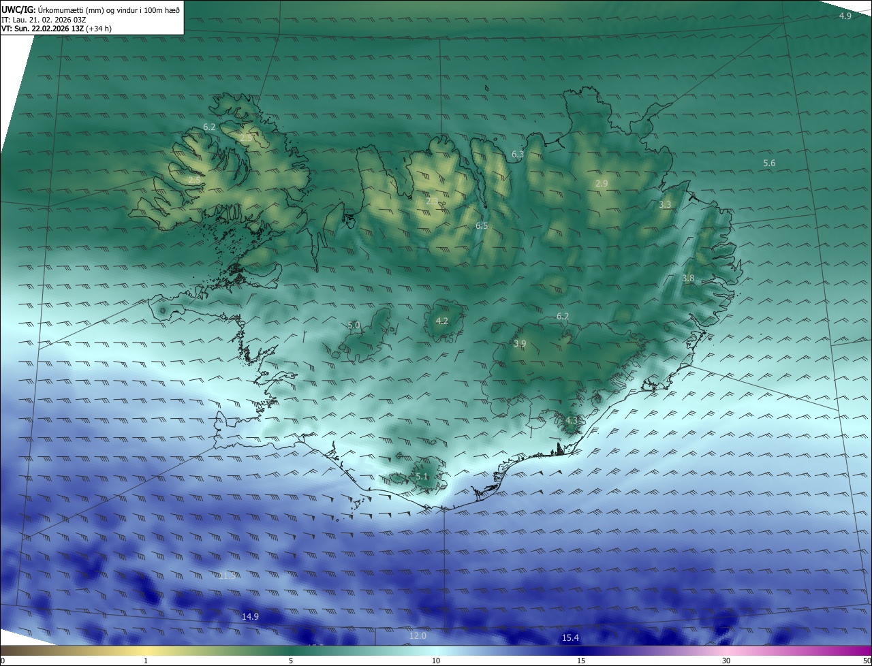Click the 14.9 value label
The height and width of the screenshot is (666, 872).
(x=250, y=616)
